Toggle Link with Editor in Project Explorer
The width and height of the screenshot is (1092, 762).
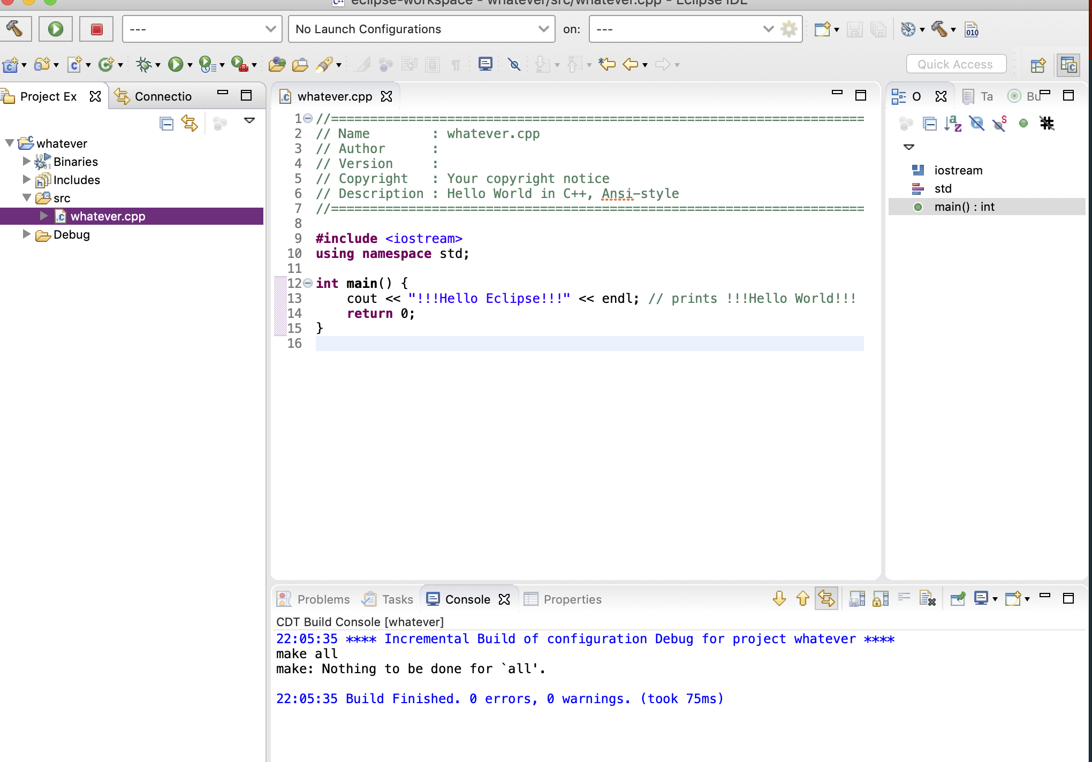coord(189,124)
